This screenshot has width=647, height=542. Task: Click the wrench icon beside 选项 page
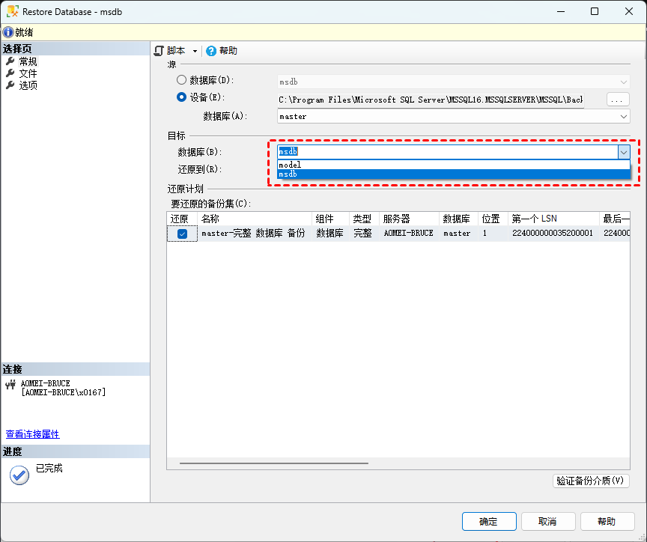click(x=10, y=85)
